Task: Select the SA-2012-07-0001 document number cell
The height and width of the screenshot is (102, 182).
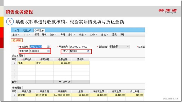Action: pyautogui.click(x=62, y=95)
